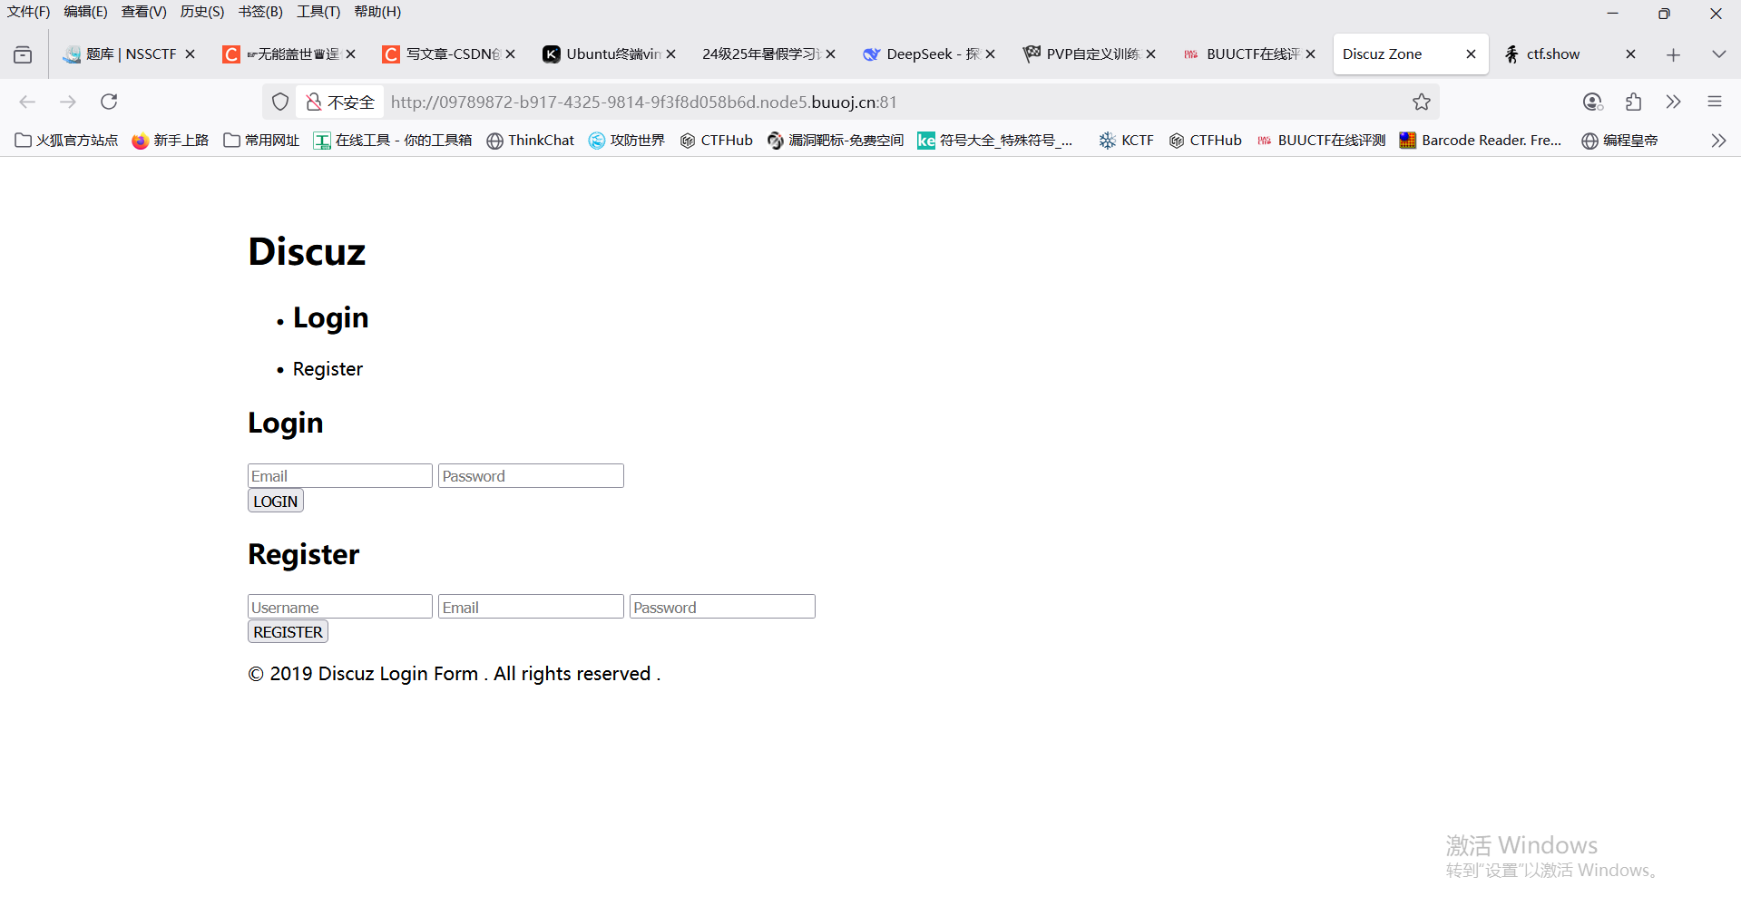
Task: Open the 工具(T) menu
Action: (318, 12)
